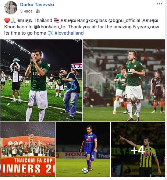Click the folded hands emoji in the post
This screenshot has width=167, height=180.
click(x=13, y=21)
